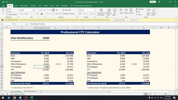Increase the font size
The height and width of the screenshot is (100, 178).
[x=41, y=10]
